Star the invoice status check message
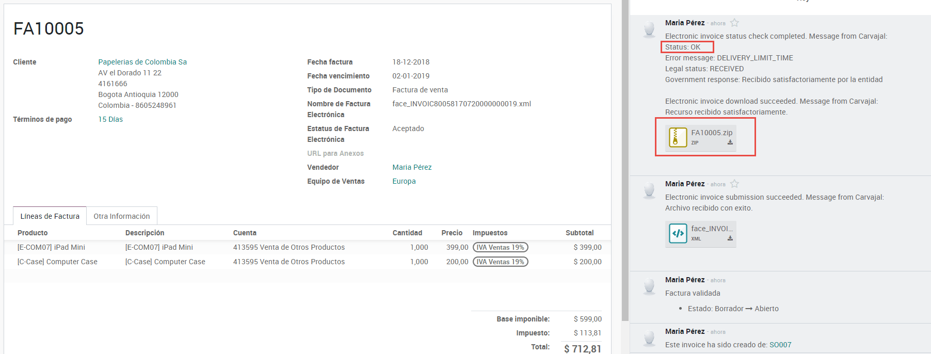The height and width of the screenshot is (354, 931). tap(734, 23)
